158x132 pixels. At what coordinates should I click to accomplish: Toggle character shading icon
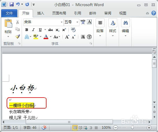(83, 37)
